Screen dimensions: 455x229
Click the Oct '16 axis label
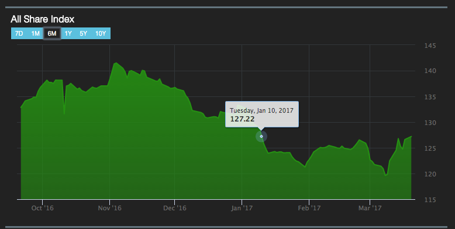tap(42, 208)
